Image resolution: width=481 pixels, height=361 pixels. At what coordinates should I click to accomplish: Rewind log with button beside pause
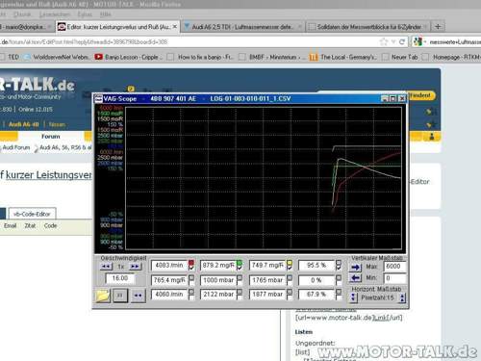pos(138,296)
